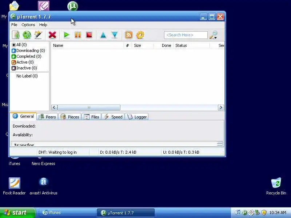This screenshot has height=218, width=291.
Task: Sort by the Size column header
Action: pos(143,45)
